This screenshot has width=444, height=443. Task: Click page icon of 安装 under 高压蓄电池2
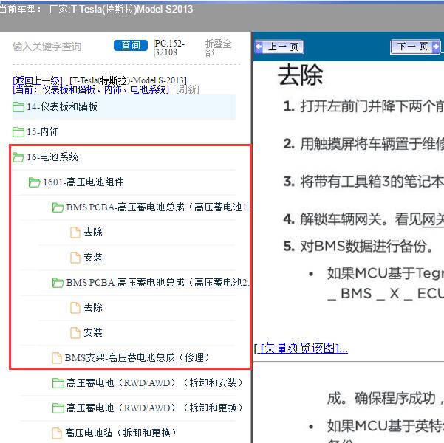(75, 332)
